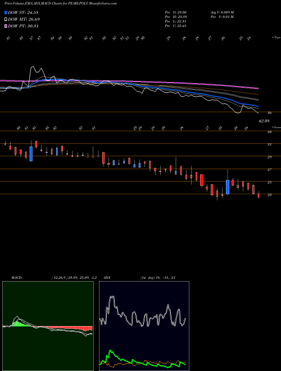Click the large blue candlestick near 31
This screenshot has height=371, width=281.
coord(31,154)
